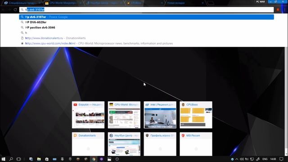Viewport: 288px width, 162px height.
Task: Open the Ноутбук-Центр tile
Action: [124, 144]
